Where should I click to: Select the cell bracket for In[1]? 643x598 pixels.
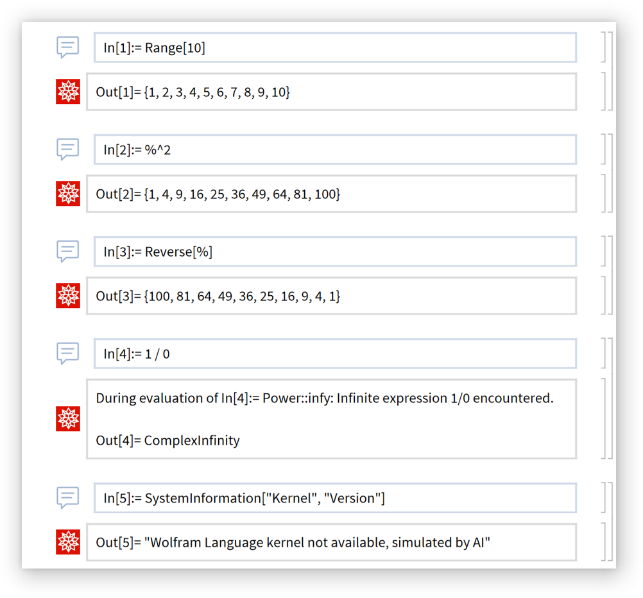pyautogui.click(x=603, y=47)
